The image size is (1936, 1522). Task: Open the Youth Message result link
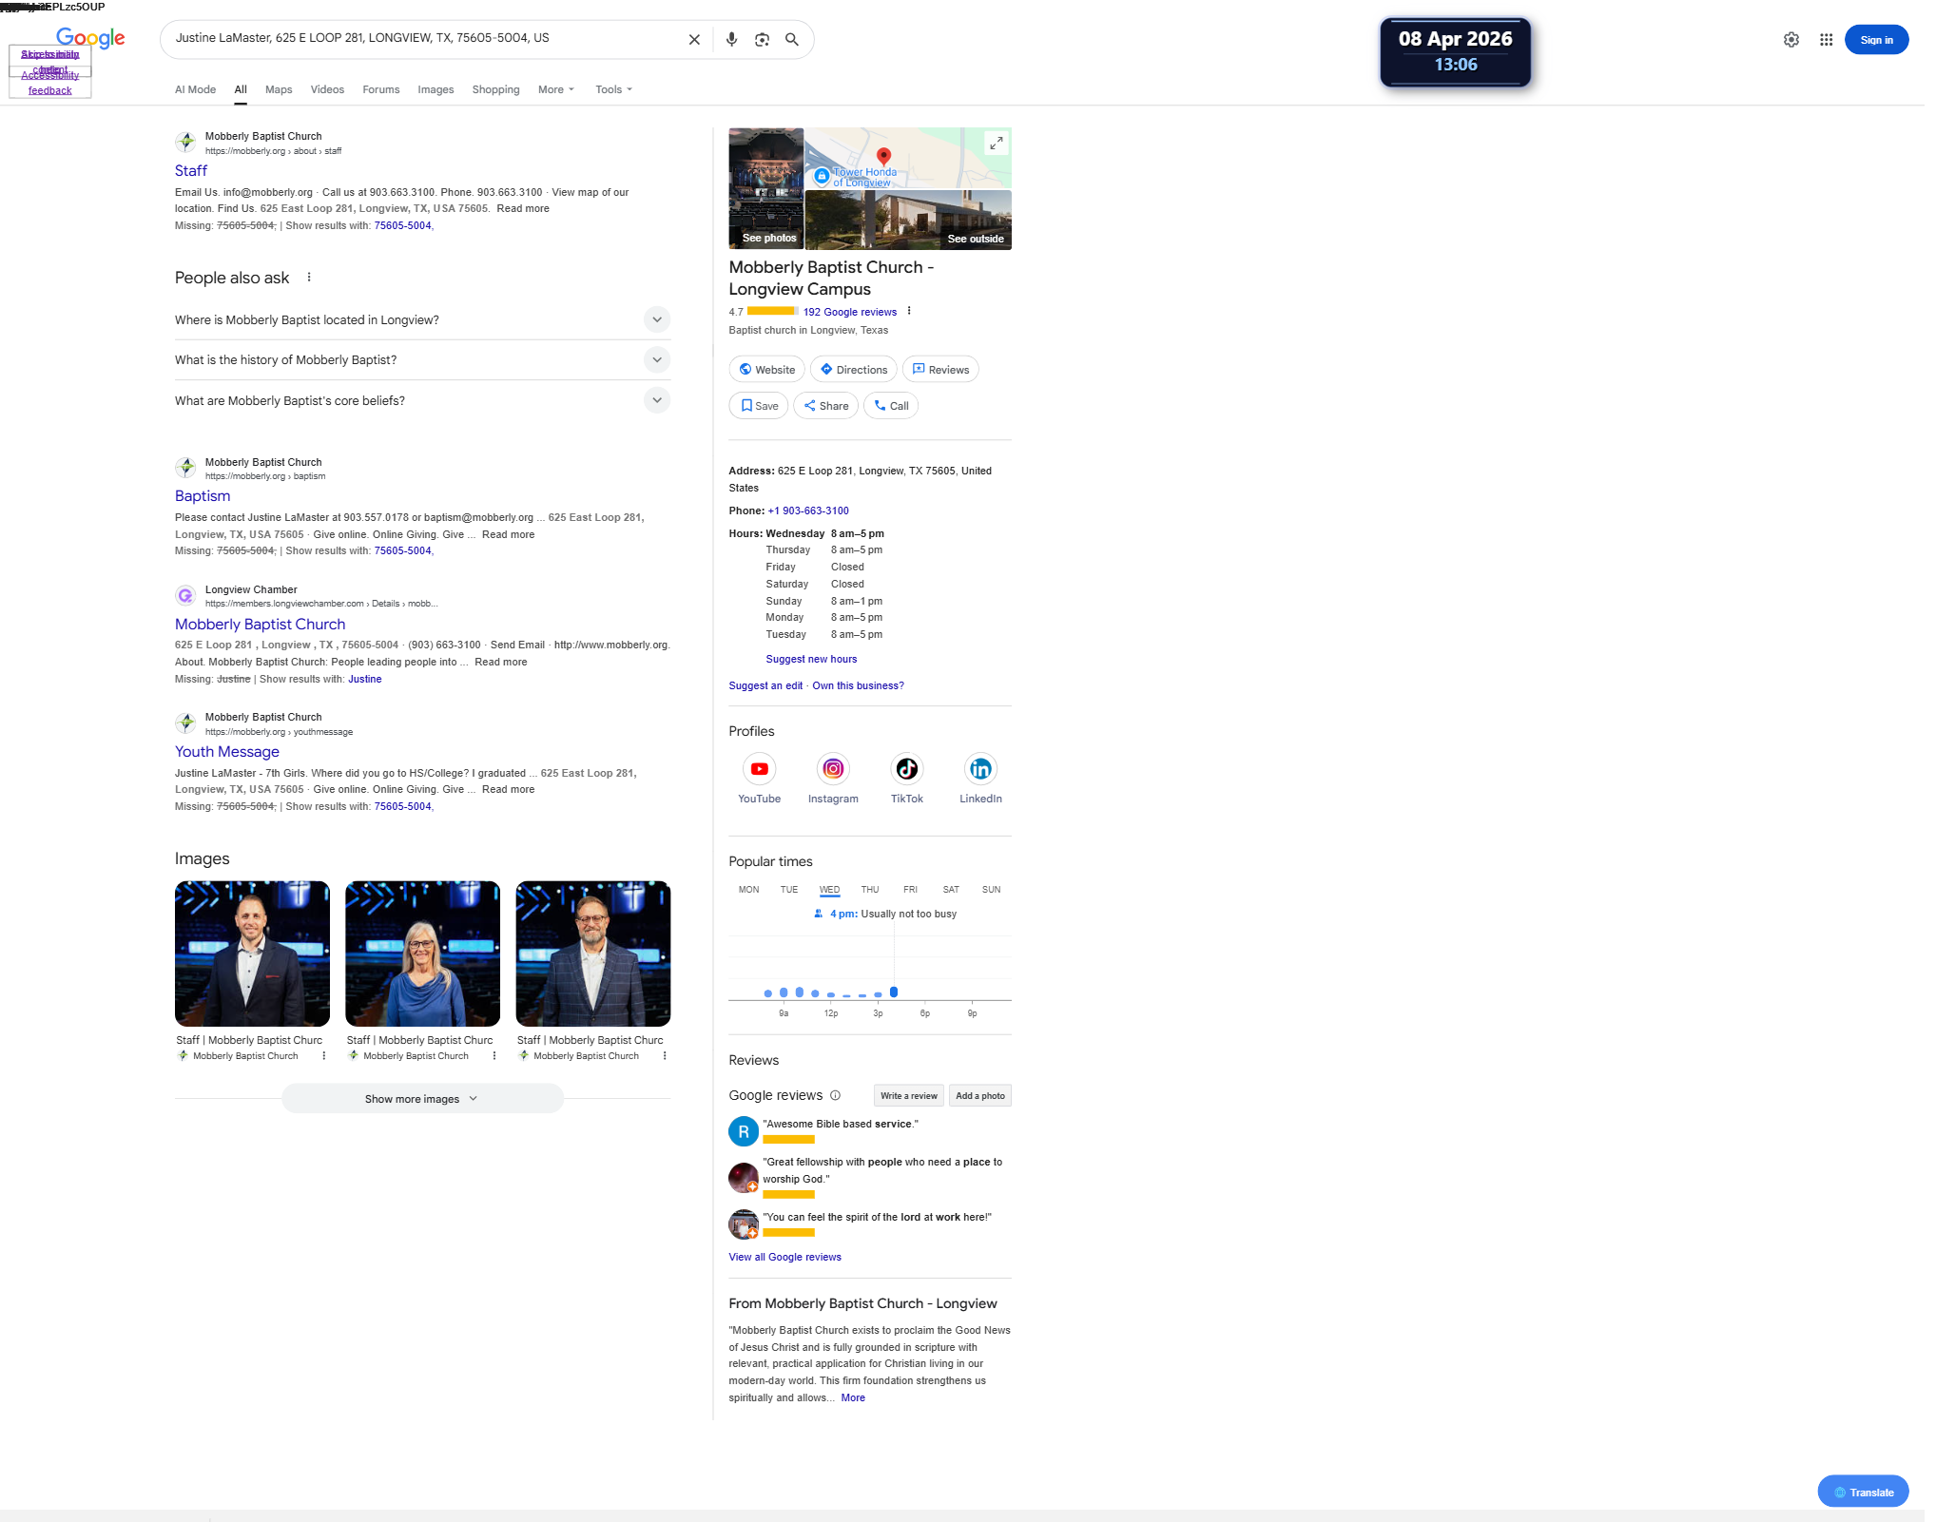[x=226, y=752]
